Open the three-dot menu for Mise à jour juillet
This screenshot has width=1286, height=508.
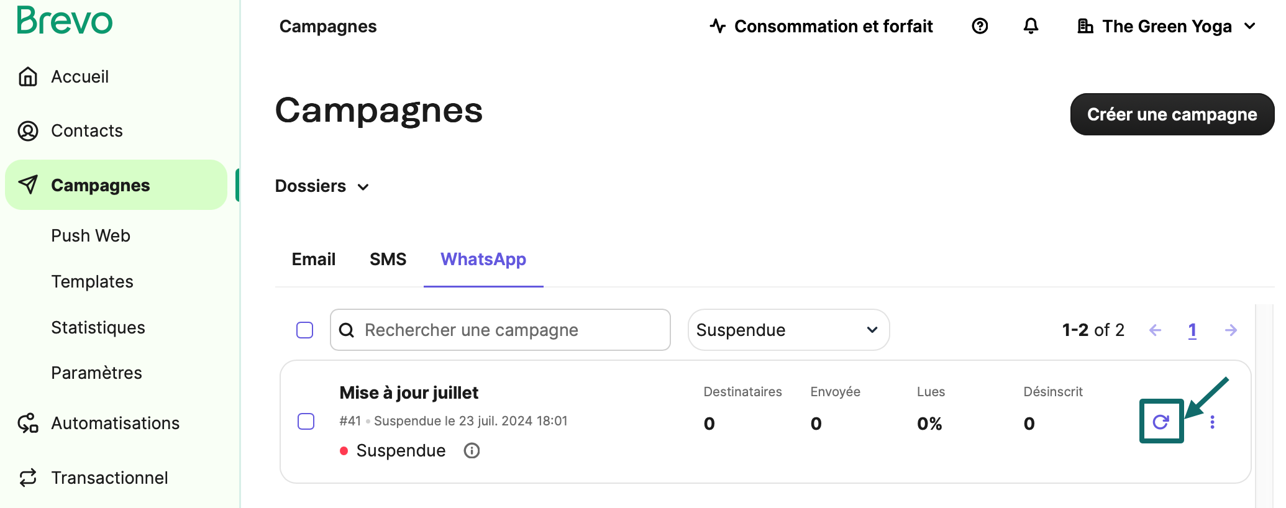1212,422
